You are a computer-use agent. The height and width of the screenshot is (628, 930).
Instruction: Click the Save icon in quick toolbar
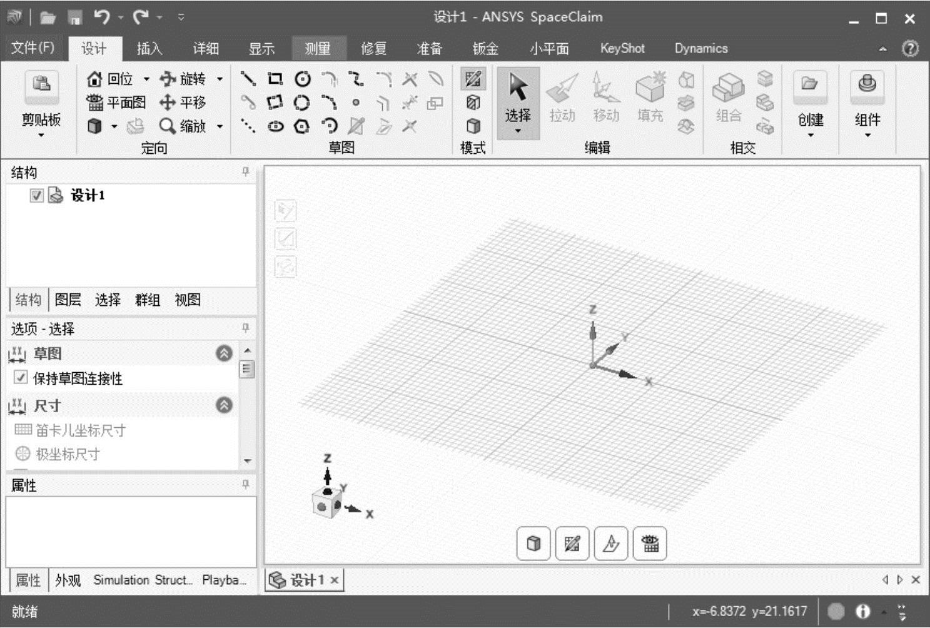point(75,18)
